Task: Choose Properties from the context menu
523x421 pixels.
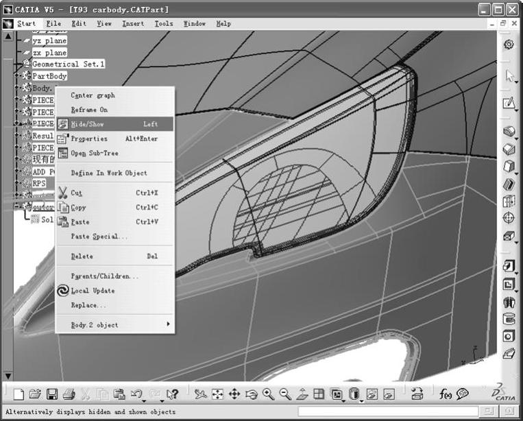Action: pyautogui.click(x=115, y=139)
